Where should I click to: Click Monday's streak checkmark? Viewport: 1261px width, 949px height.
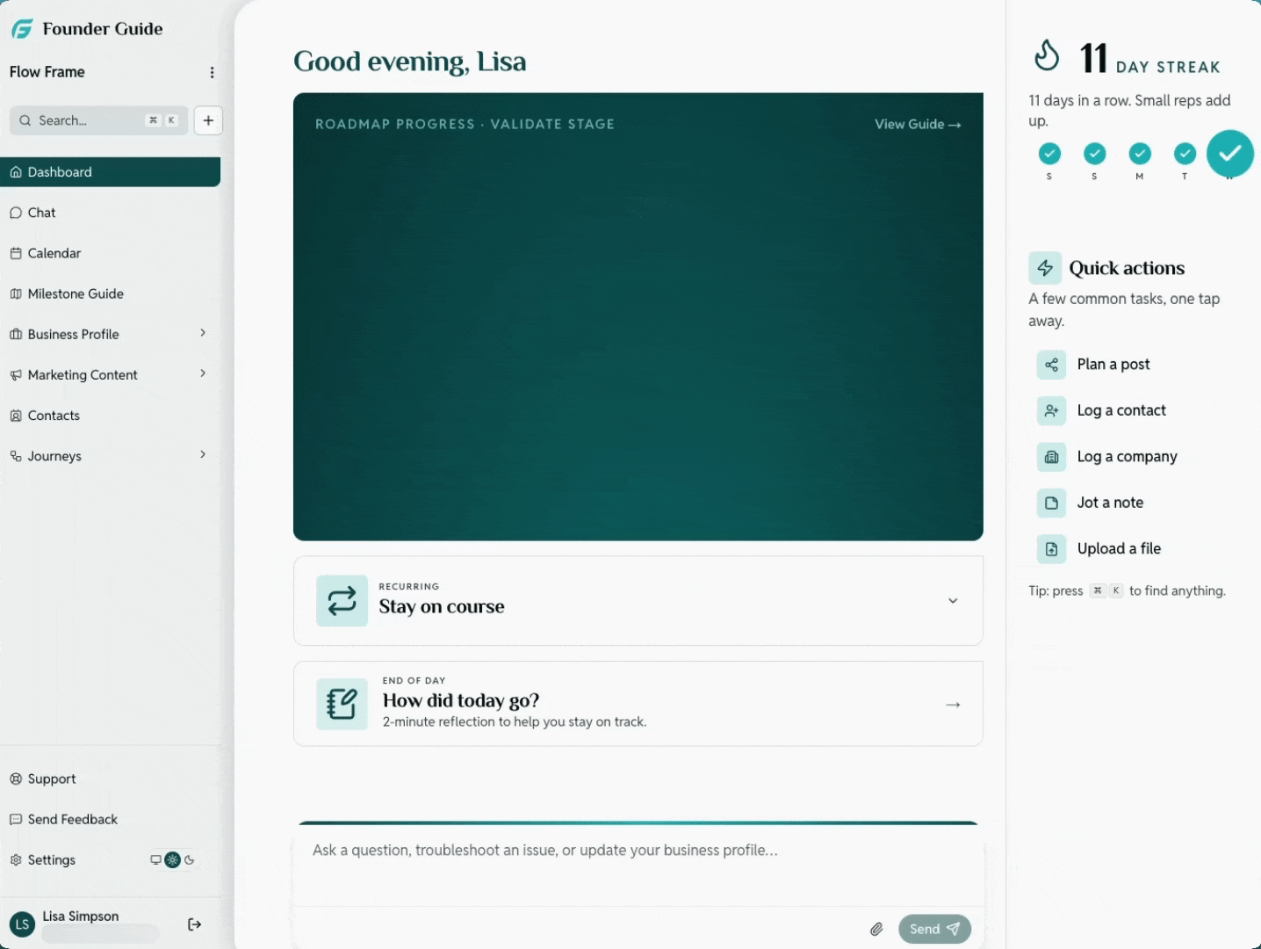click(x=1140, y=154)
